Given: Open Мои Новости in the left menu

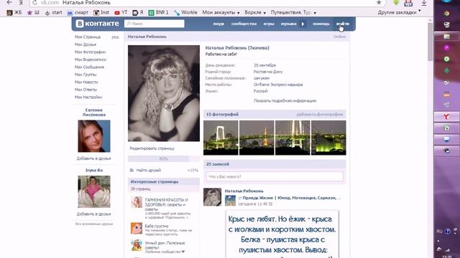Looking at the screenshot, I should [86, 82].
